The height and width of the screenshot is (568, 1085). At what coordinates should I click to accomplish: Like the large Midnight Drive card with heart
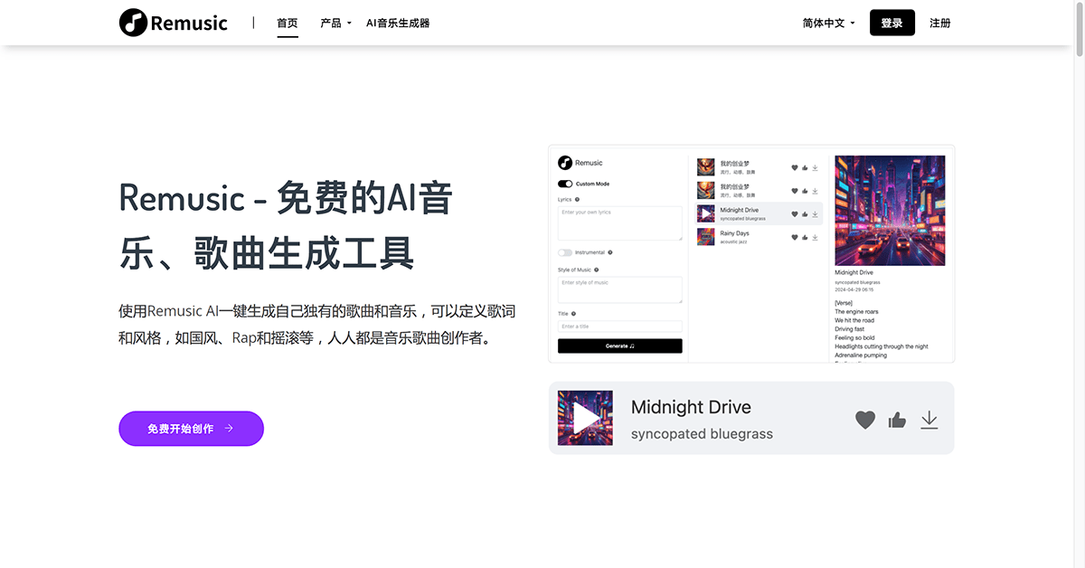point(865,420)
